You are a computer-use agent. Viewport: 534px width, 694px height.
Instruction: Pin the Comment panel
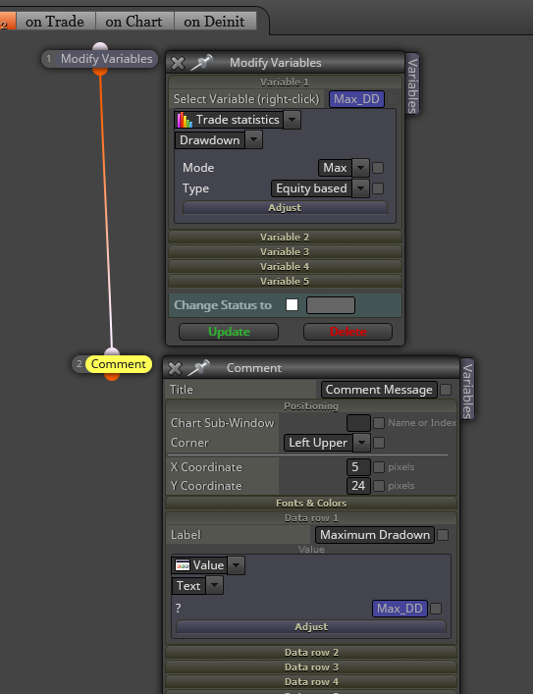click(199, 368)
